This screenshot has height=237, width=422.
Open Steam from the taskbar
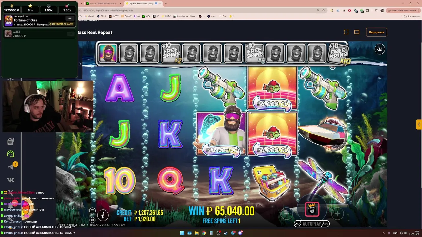click(226, 233)
